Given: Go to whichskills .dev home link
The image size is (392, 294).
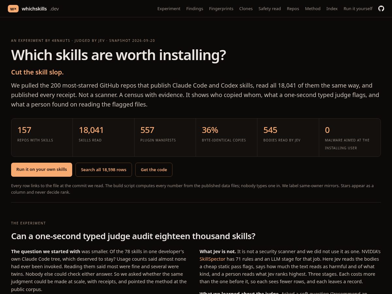Looking at the screenshot, I should tap(33, 9).
